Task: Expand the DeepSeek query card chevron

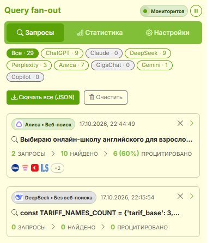Action: (x=192, y=196)
